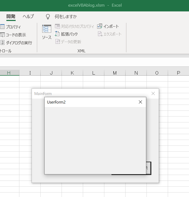Select column N header
Screen dimensions: 189x197
(x=136, y=73)
